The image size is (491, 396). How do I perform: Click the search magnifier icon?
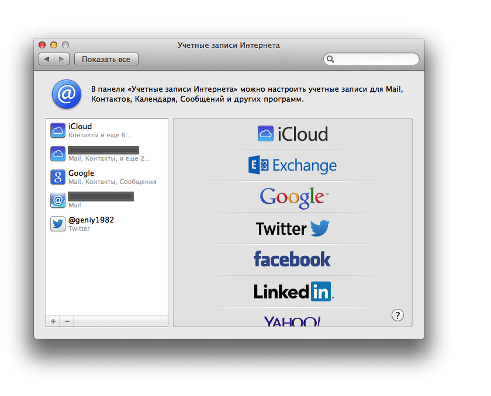point(330,59)
